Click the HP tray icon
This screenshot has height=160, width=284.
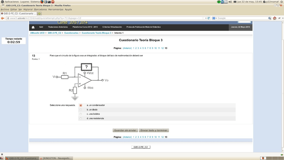click(222, 2)
